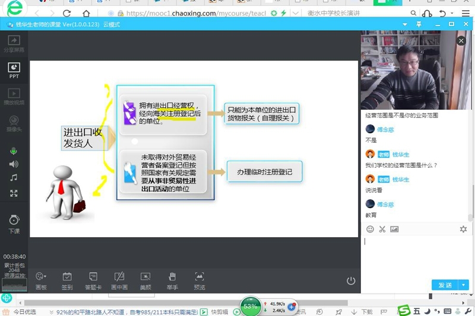The image size is (475, 316).
Task: Click the 举手 raise-hand tool
Action: [x=172, y=281]
